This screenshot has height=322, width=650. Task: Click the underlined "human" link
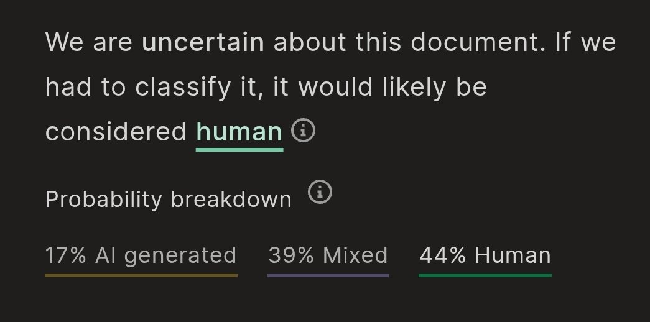(x=239, y=132)
